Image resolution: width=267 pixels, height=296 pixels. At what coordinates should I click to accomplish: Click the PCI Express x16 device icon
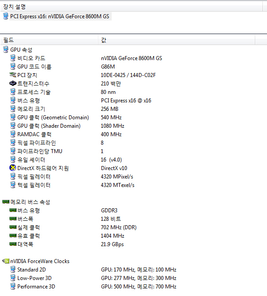point(6,16)
